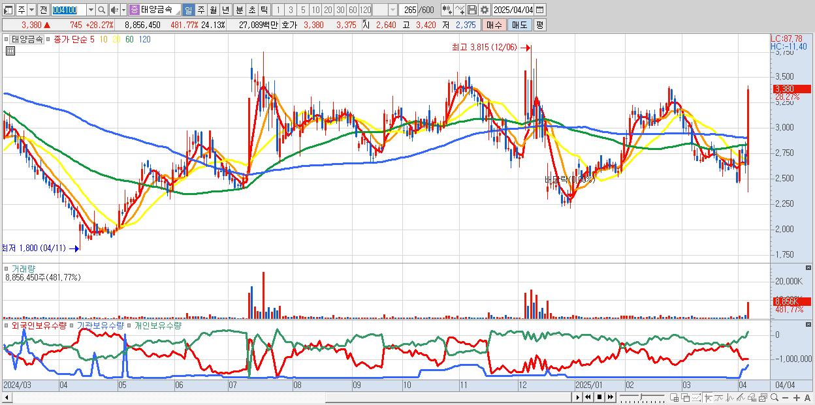The width and height of the screenshot is (815, 405).
Task: Click the speaker sound icon
Action: (114, 10)
